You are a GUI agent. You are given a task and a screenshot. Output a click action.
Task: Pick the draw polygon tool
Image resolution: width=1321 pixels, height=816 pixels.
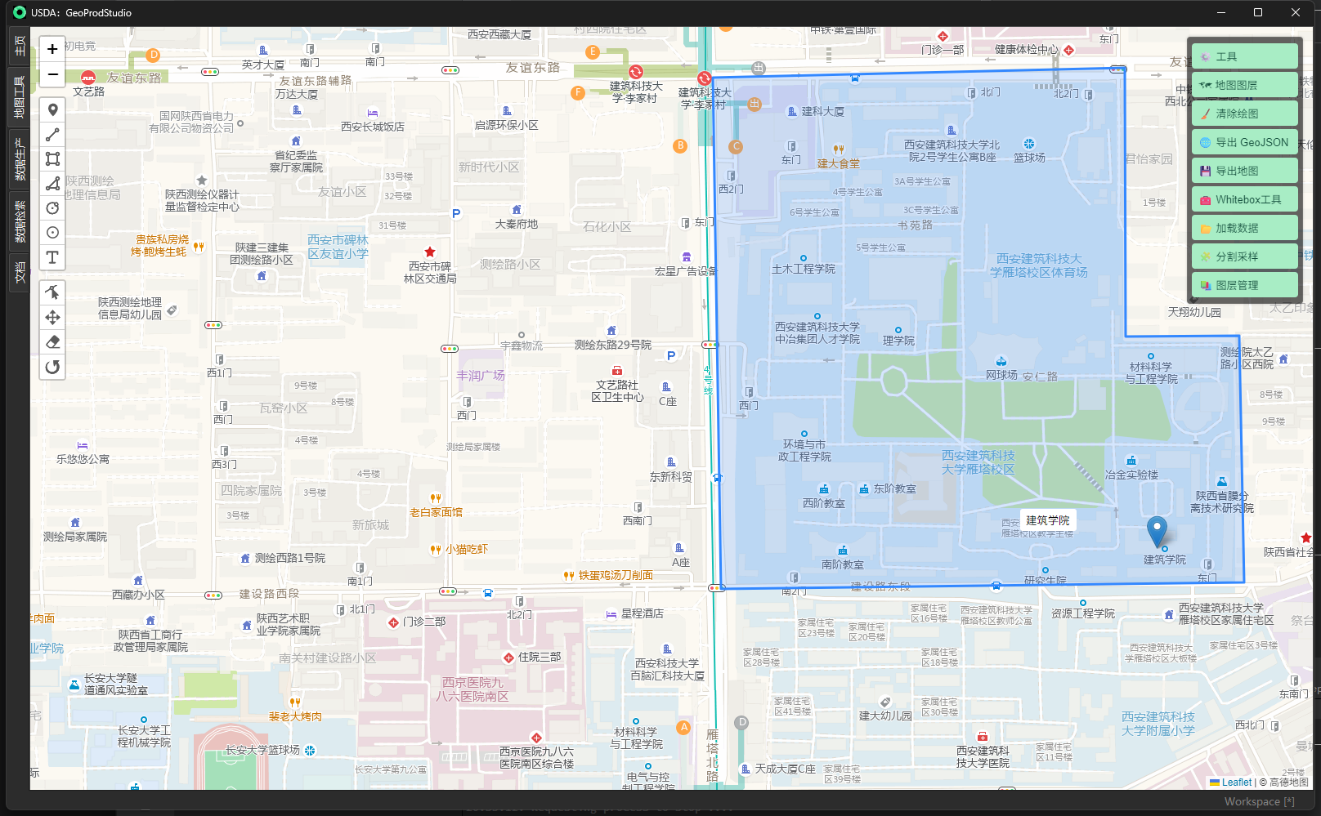tap(52, 184)
